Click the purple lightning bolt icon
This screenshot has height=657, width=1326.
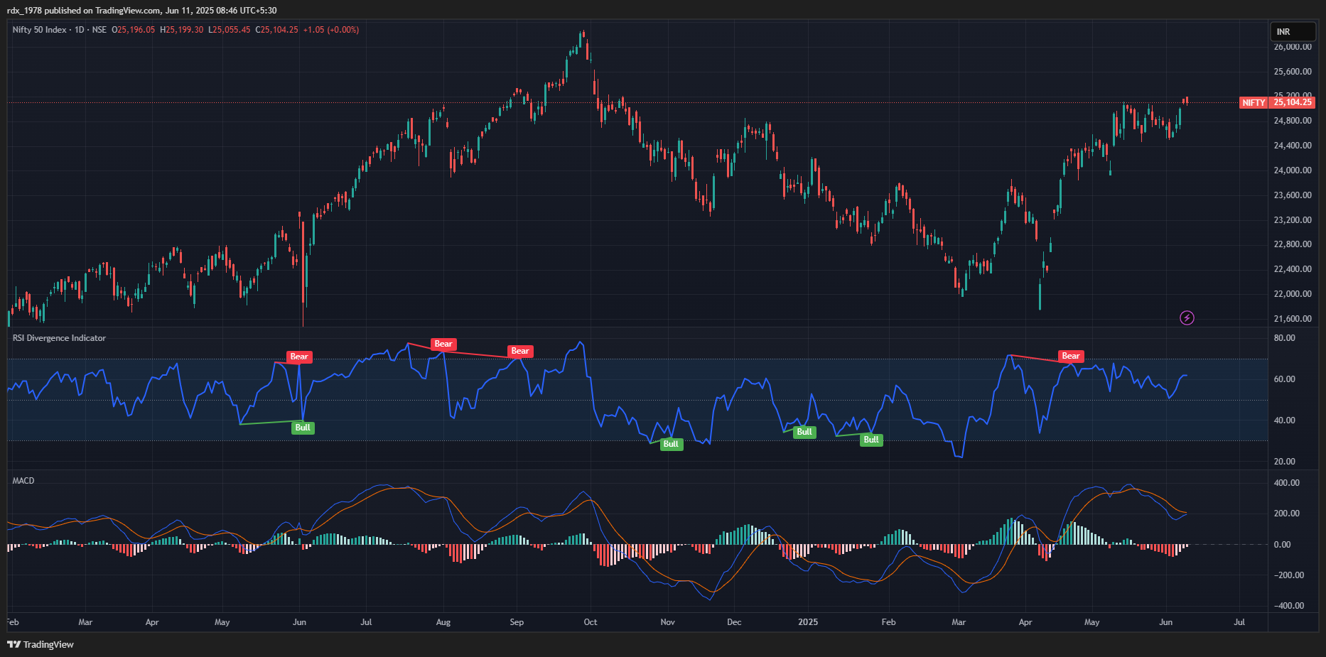pos(1187,317)
